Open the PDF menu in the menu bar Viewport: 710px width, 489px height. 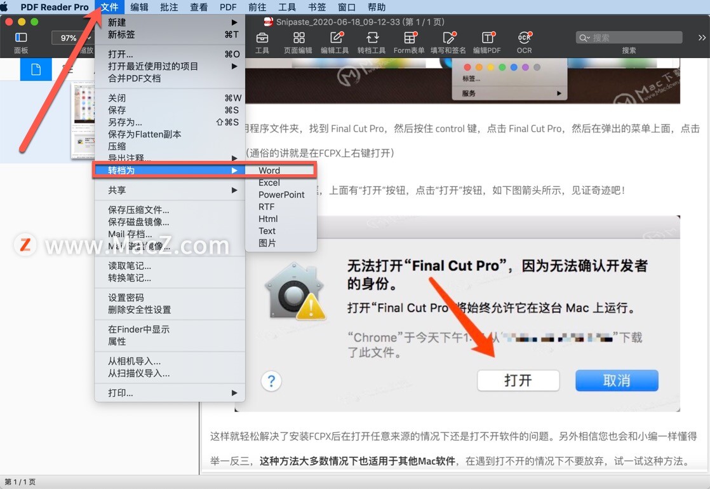[x=228, y=7]
